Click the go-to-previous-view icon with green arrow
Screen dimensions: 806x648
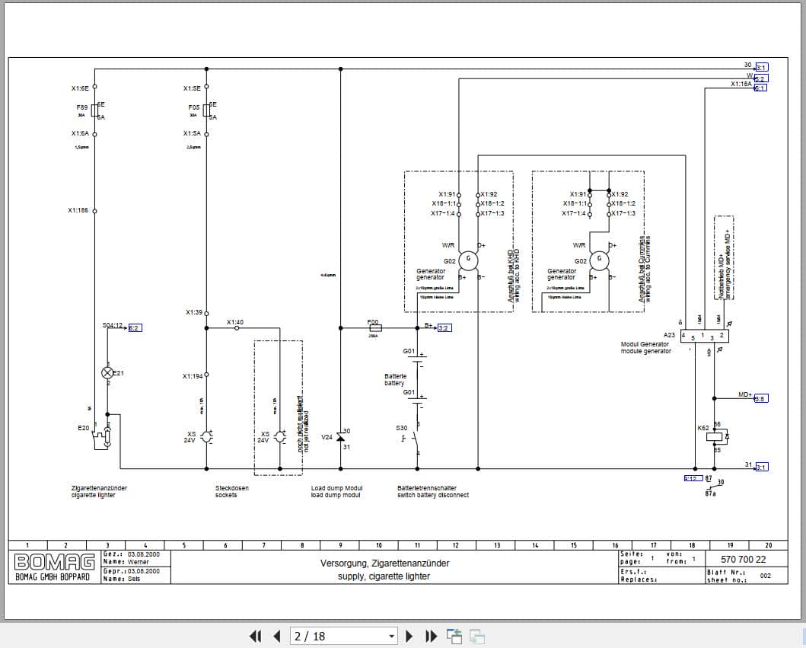pos(454,636)
